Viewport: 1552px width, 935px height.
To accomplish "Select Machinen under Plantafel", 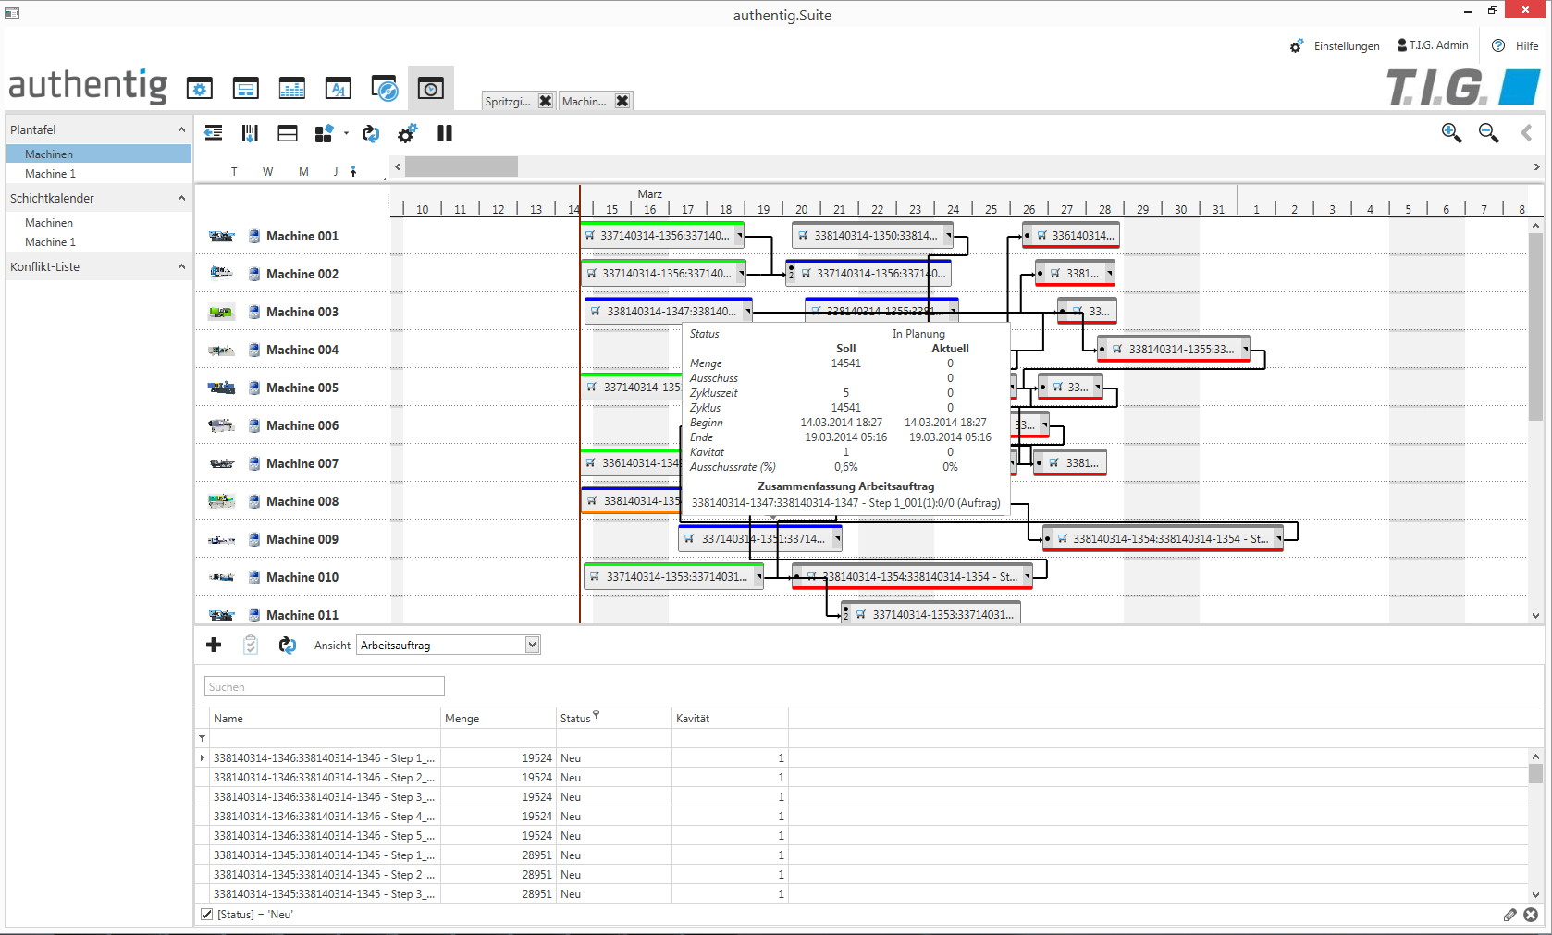I will pos(99,154).
